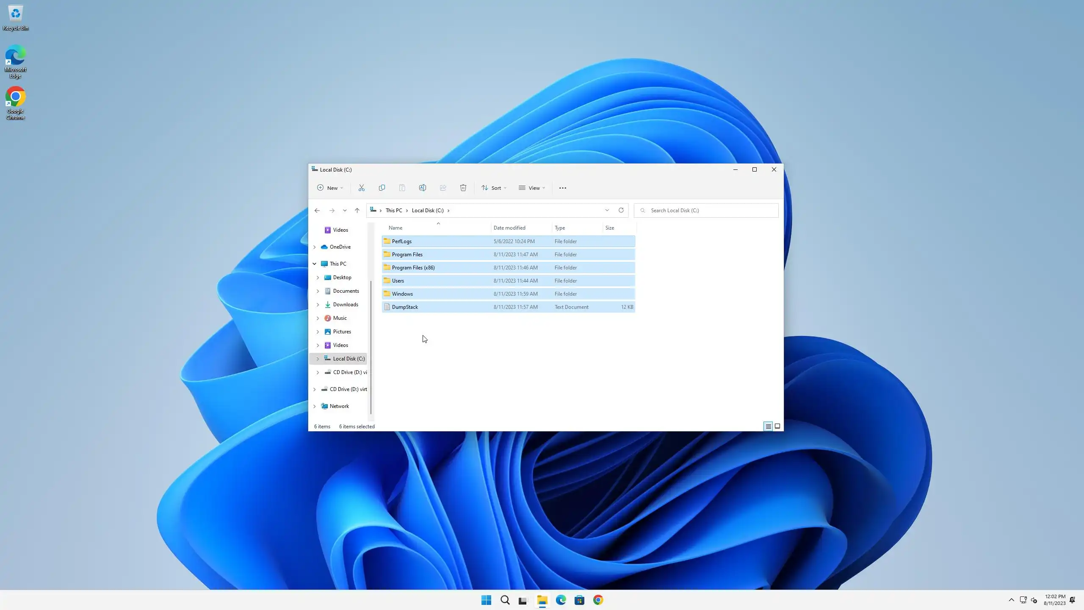Refresh the current folder view
This screenshot has width=1084, height=610.
point(621,210)
